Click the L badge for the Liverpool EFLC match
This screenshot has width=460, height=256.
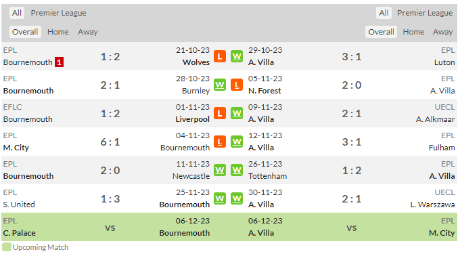220,113
